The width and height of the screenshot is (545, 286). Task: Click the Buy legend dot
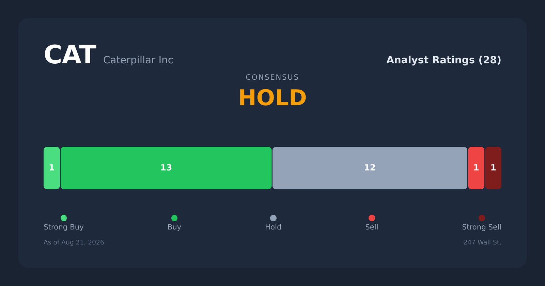click(x=174, y=218)
